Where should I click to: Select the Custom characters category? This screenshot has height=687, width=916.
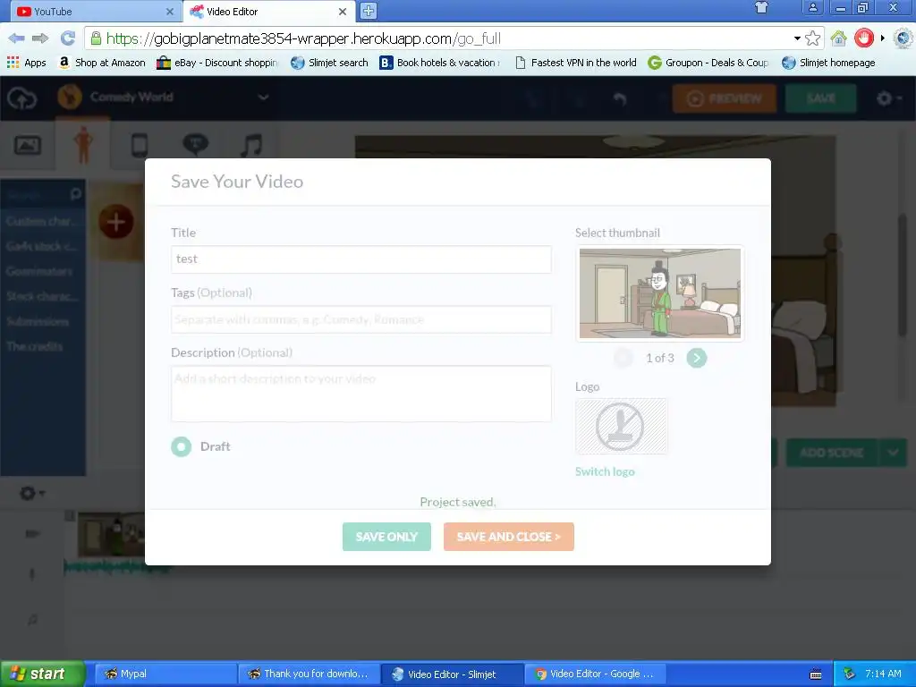pyautogui.click(x=42, y=222)
